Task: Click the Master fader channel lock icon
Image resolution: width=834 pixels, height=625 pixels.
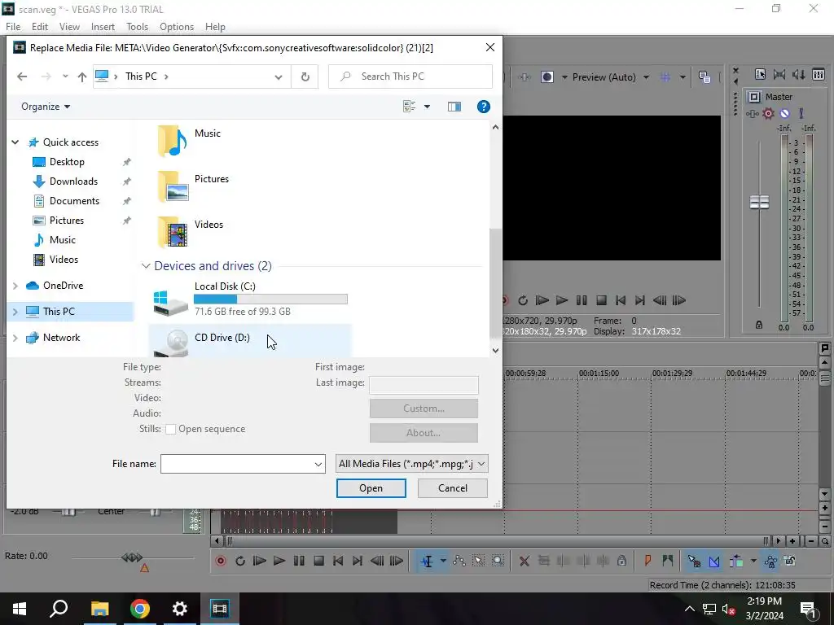Action: tap(759, 325)
